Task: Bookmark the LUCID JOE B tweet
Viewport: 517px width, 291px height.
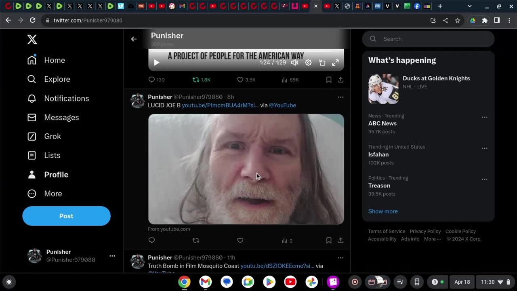Action: [329, 240]
